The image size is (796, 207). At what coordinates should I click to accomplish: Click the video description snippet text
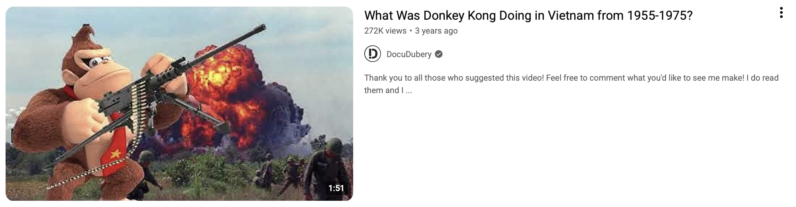[571, 84]
